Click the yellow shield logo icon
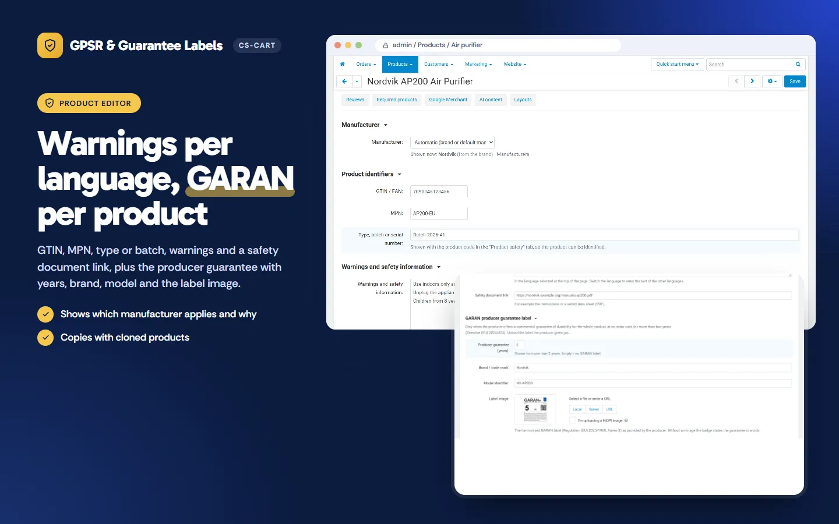The image size is (839, 524). tap(50, 45)
